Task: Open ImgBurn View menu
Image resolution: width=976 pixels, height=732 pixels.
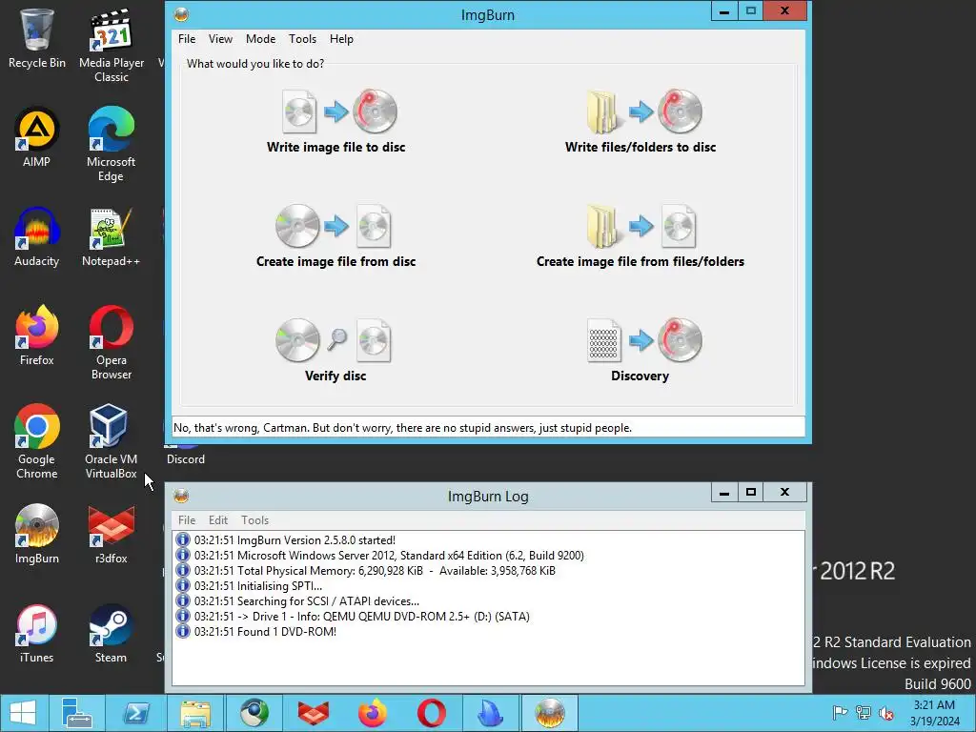Action: click(x=220, y=38)
